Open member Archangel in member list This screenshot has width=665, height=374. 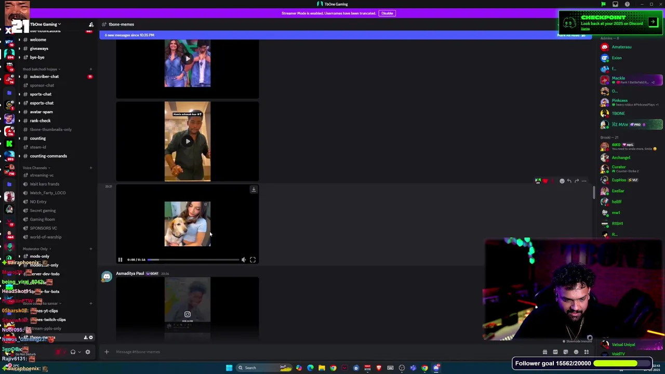[621, 157]
